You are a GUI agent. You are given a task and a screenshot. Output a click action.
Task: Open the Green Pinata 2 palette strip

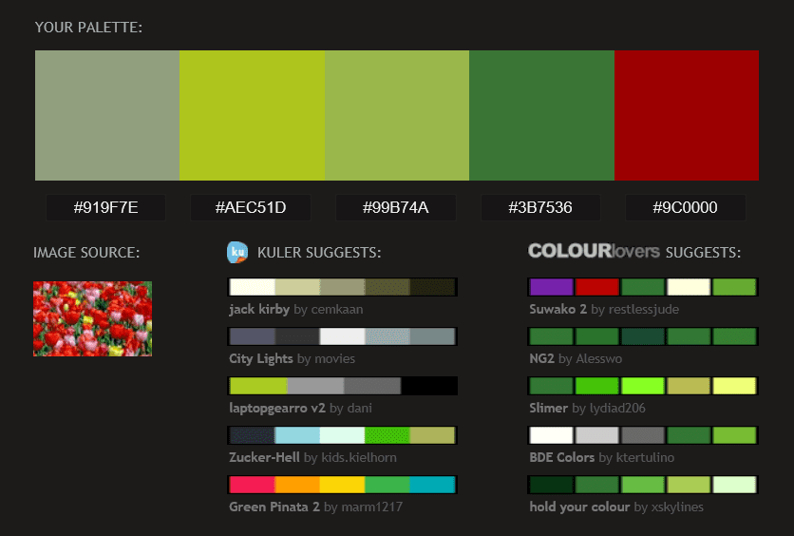(x=342, y=485)
